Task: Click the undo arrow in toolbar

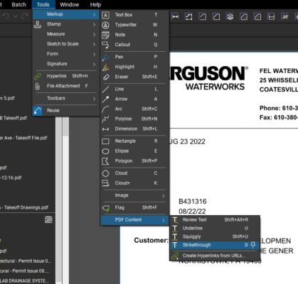Action: click(6, 16)
